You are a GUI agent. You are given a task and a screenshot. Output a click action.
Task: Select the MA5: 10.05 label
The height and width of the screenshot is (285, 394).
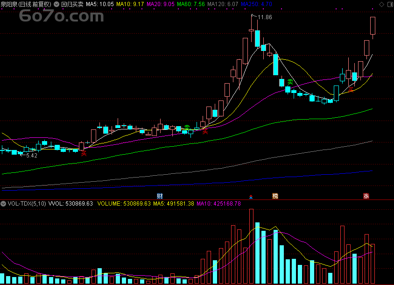tap(100, 4)
